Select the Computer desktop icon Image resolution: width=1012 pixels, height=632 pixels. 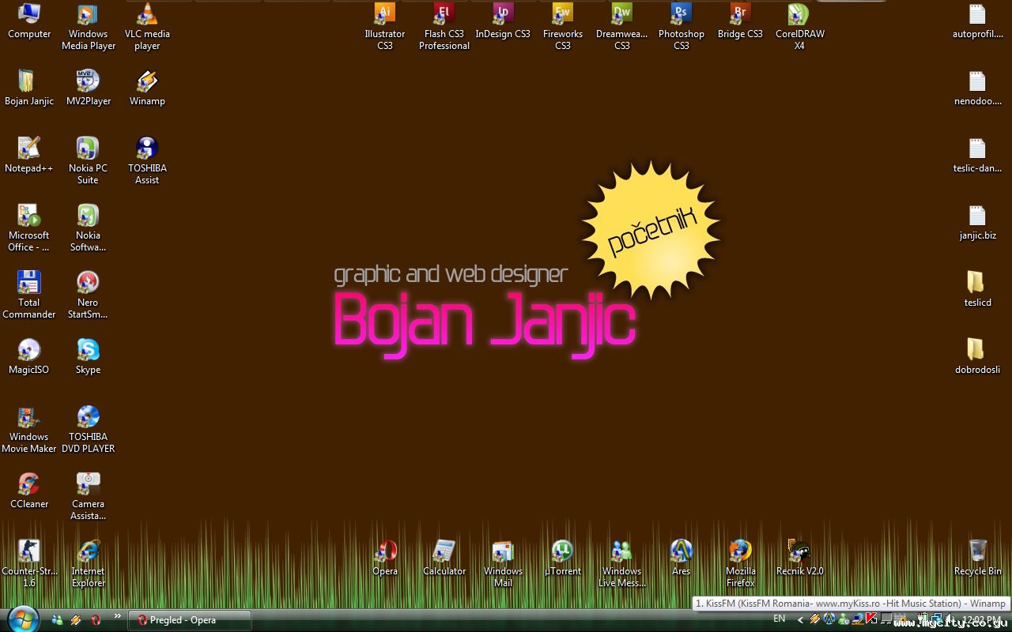click(29, 21)
